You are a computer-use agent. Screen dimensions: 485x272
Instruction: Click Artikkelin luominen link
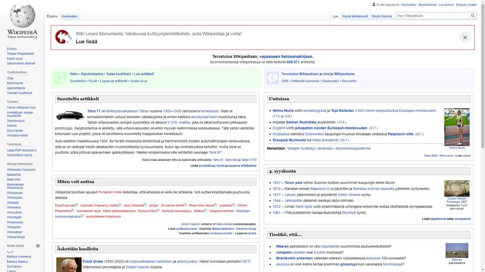pos(305,81)
